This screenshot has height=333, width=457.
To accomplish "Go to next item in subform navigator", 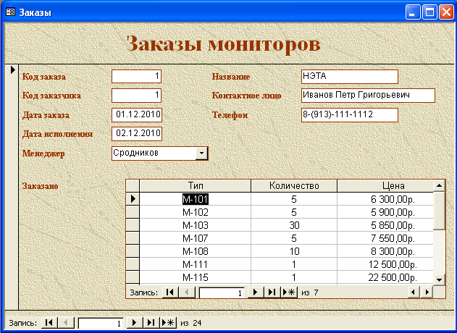I will click(256, 292).
